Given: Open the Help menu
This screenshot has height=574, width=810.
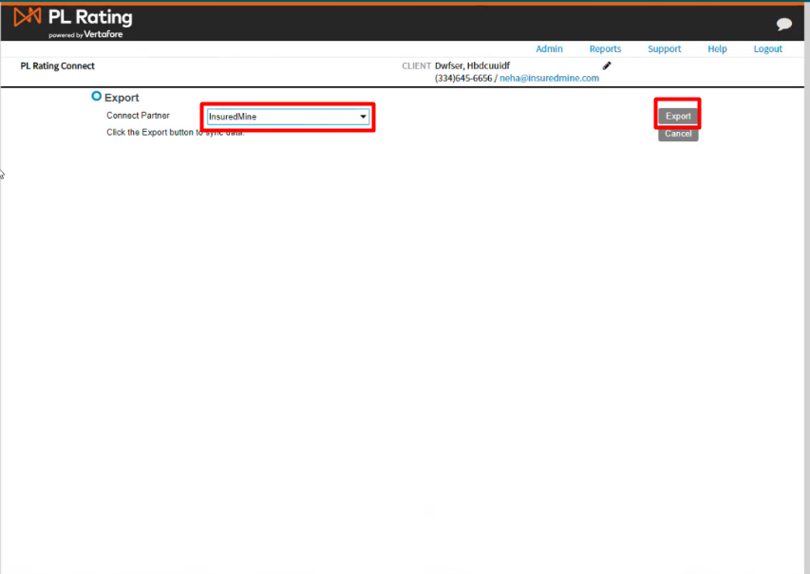Looking at the screenshot, I should [717, 49].
